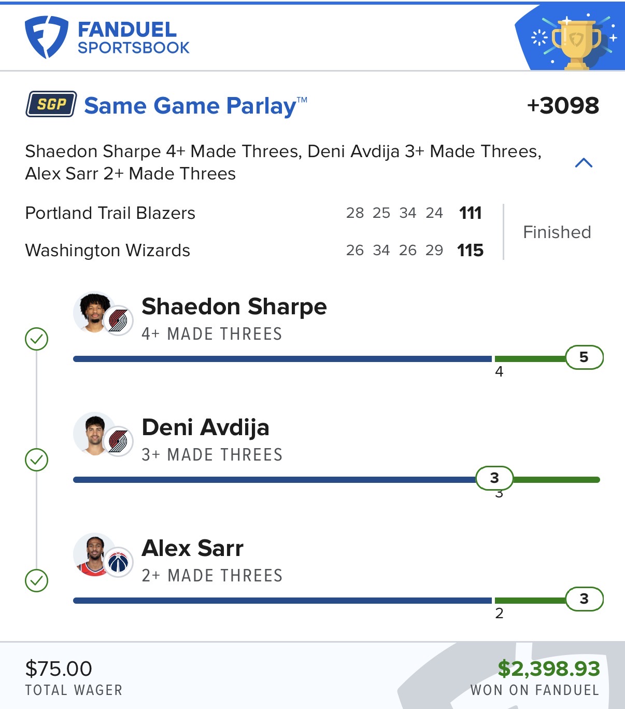Click the +3098 parlay odds
The image size is (625, 709).
click(x=563, y=106)
